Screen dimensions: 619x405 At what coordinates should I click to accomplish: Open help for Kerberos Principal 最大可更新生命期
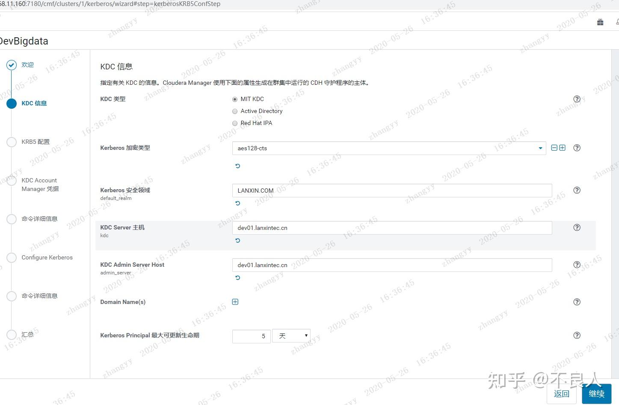tap(577, 335)
